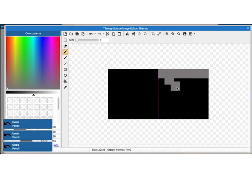Click the Size value field showing 3
This screenshot has height=178, width=252.
(x=104, y=40)
